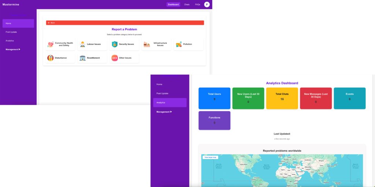Choose the Resettlement building icon
The image size is (375, 187).
82,58
